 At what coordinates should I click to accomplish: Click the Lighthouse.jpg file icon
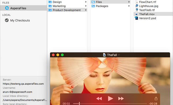pyautogui.click(x=137, y=6)
